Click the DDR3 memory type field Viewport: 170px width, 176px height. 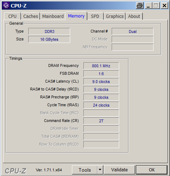pos(49,31)
